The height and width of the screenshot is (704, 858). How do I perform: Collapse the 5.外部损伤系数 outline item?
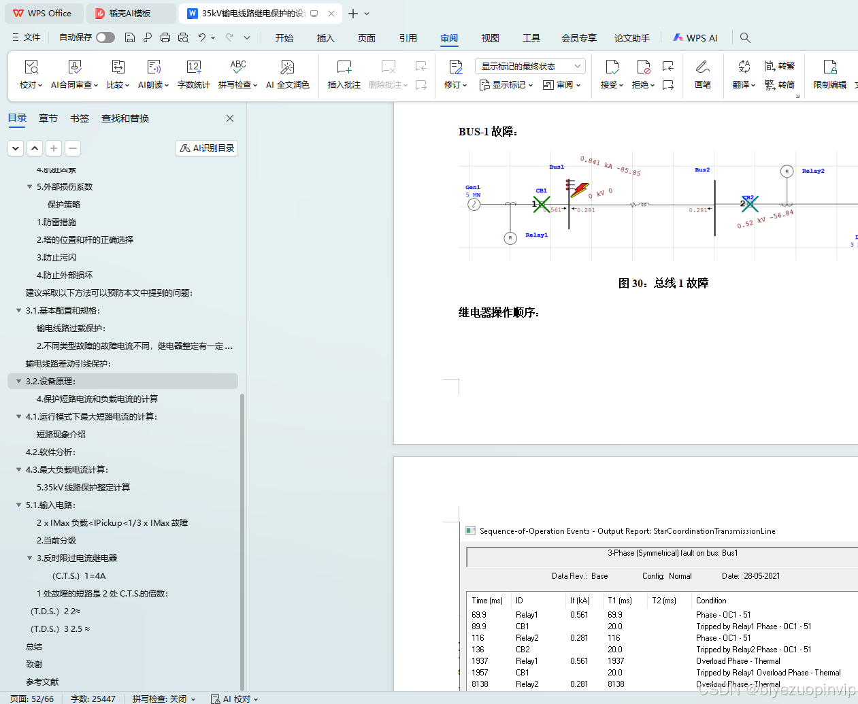tap(29, 186)
